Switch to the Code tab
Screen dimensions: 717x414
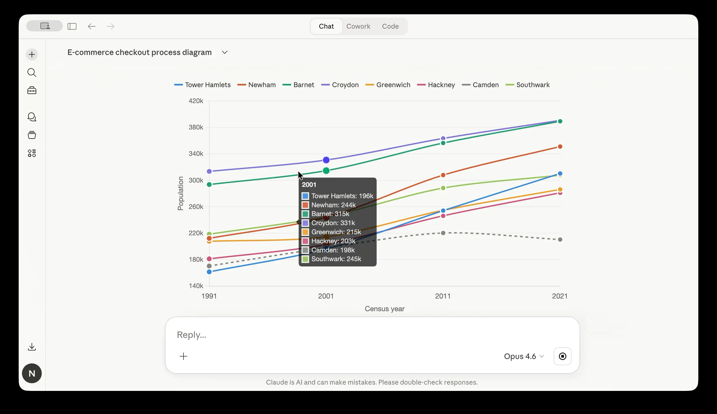(x=390, y=26)
